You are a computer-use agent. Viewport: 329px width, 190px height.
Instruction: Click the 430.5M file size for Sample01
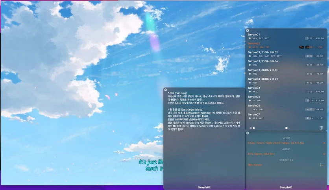pos(320,38)
